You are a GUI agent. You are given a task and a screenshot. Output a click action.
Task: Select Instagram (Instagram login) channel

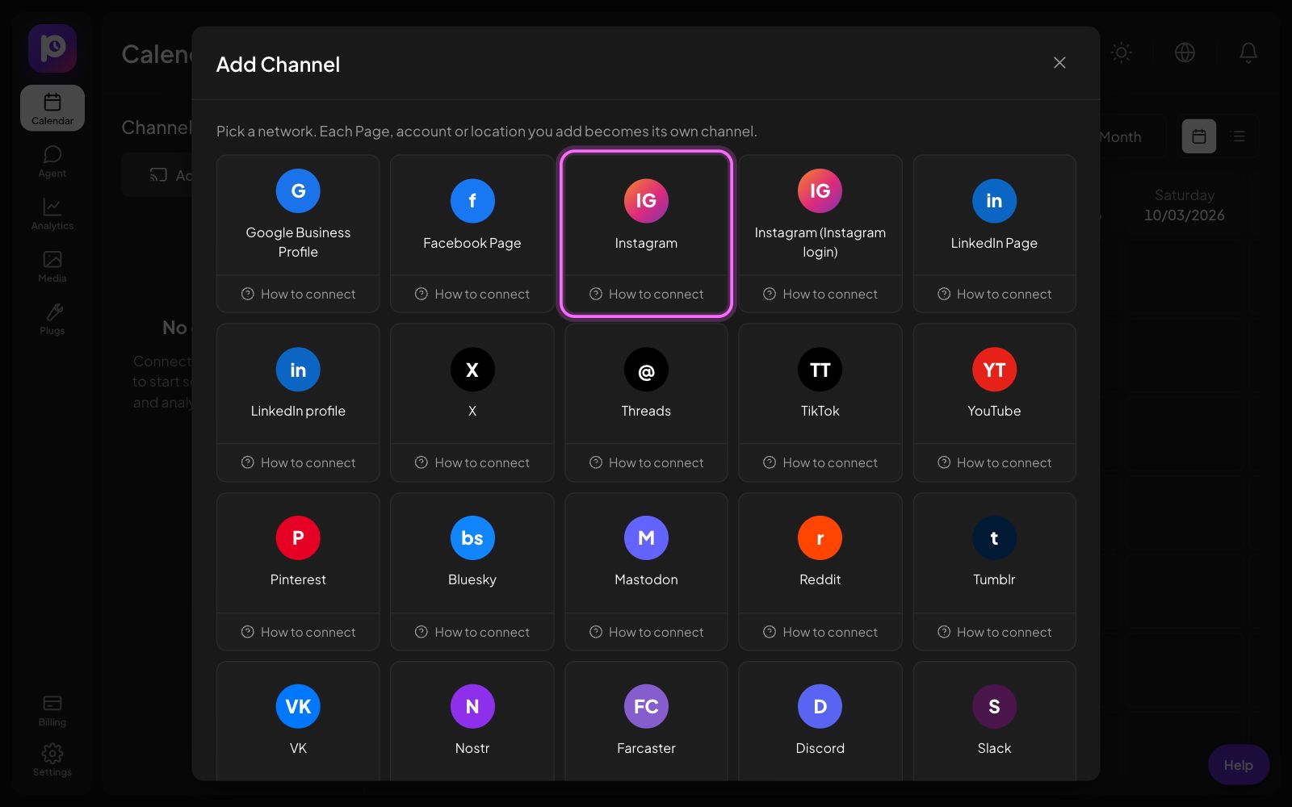[820, 215]
